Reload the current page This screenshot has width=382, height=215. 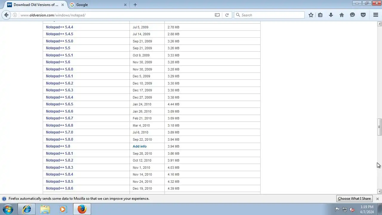227,15
